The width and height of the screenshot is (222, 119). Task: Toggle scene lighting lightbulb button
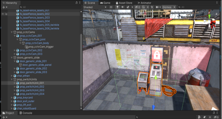pos(117,7)
